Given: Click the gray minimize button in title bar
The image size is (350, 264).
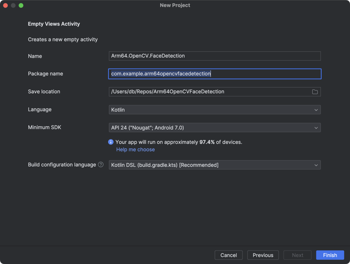Looking at the screenshot, I should coord(13,5).
